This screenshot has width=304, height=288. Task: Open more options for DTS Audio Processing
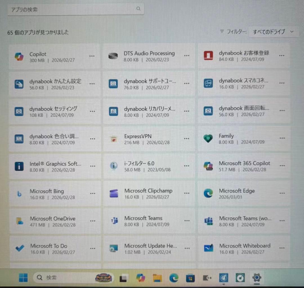click(x=187, y=56)
